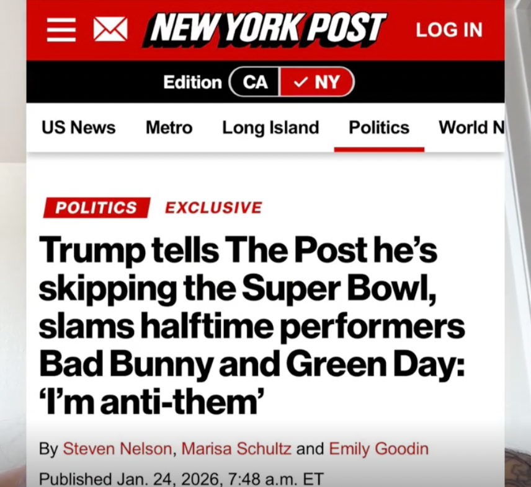Switch edition to CA

pyautogui.click(x=255, y=82)
